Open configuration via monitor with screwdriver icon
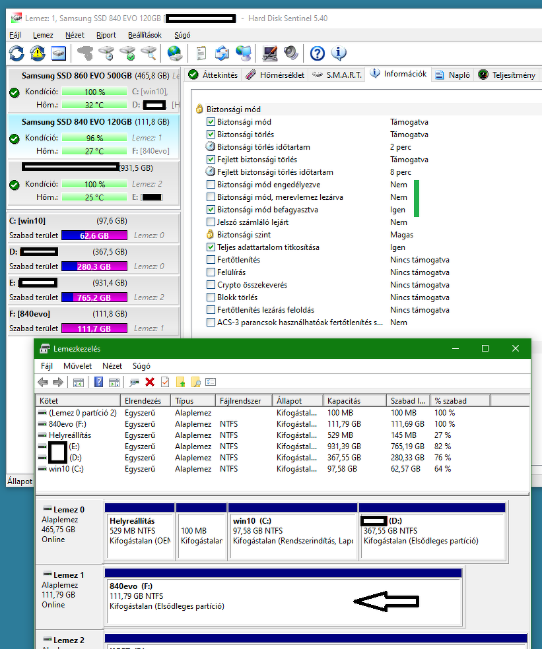The width and height of the screenshot is (542, 649). (x=270, y=53)
